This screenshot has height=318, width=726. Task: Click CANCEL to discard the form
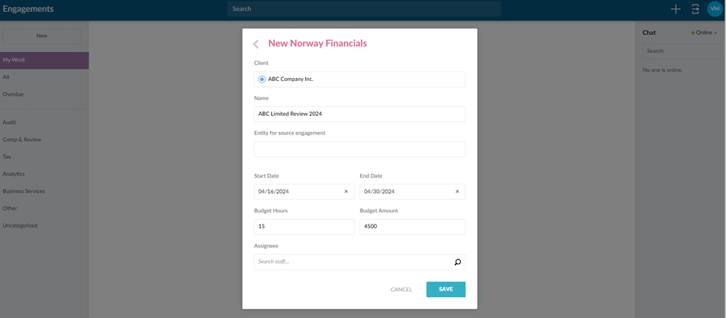point(401,289)
